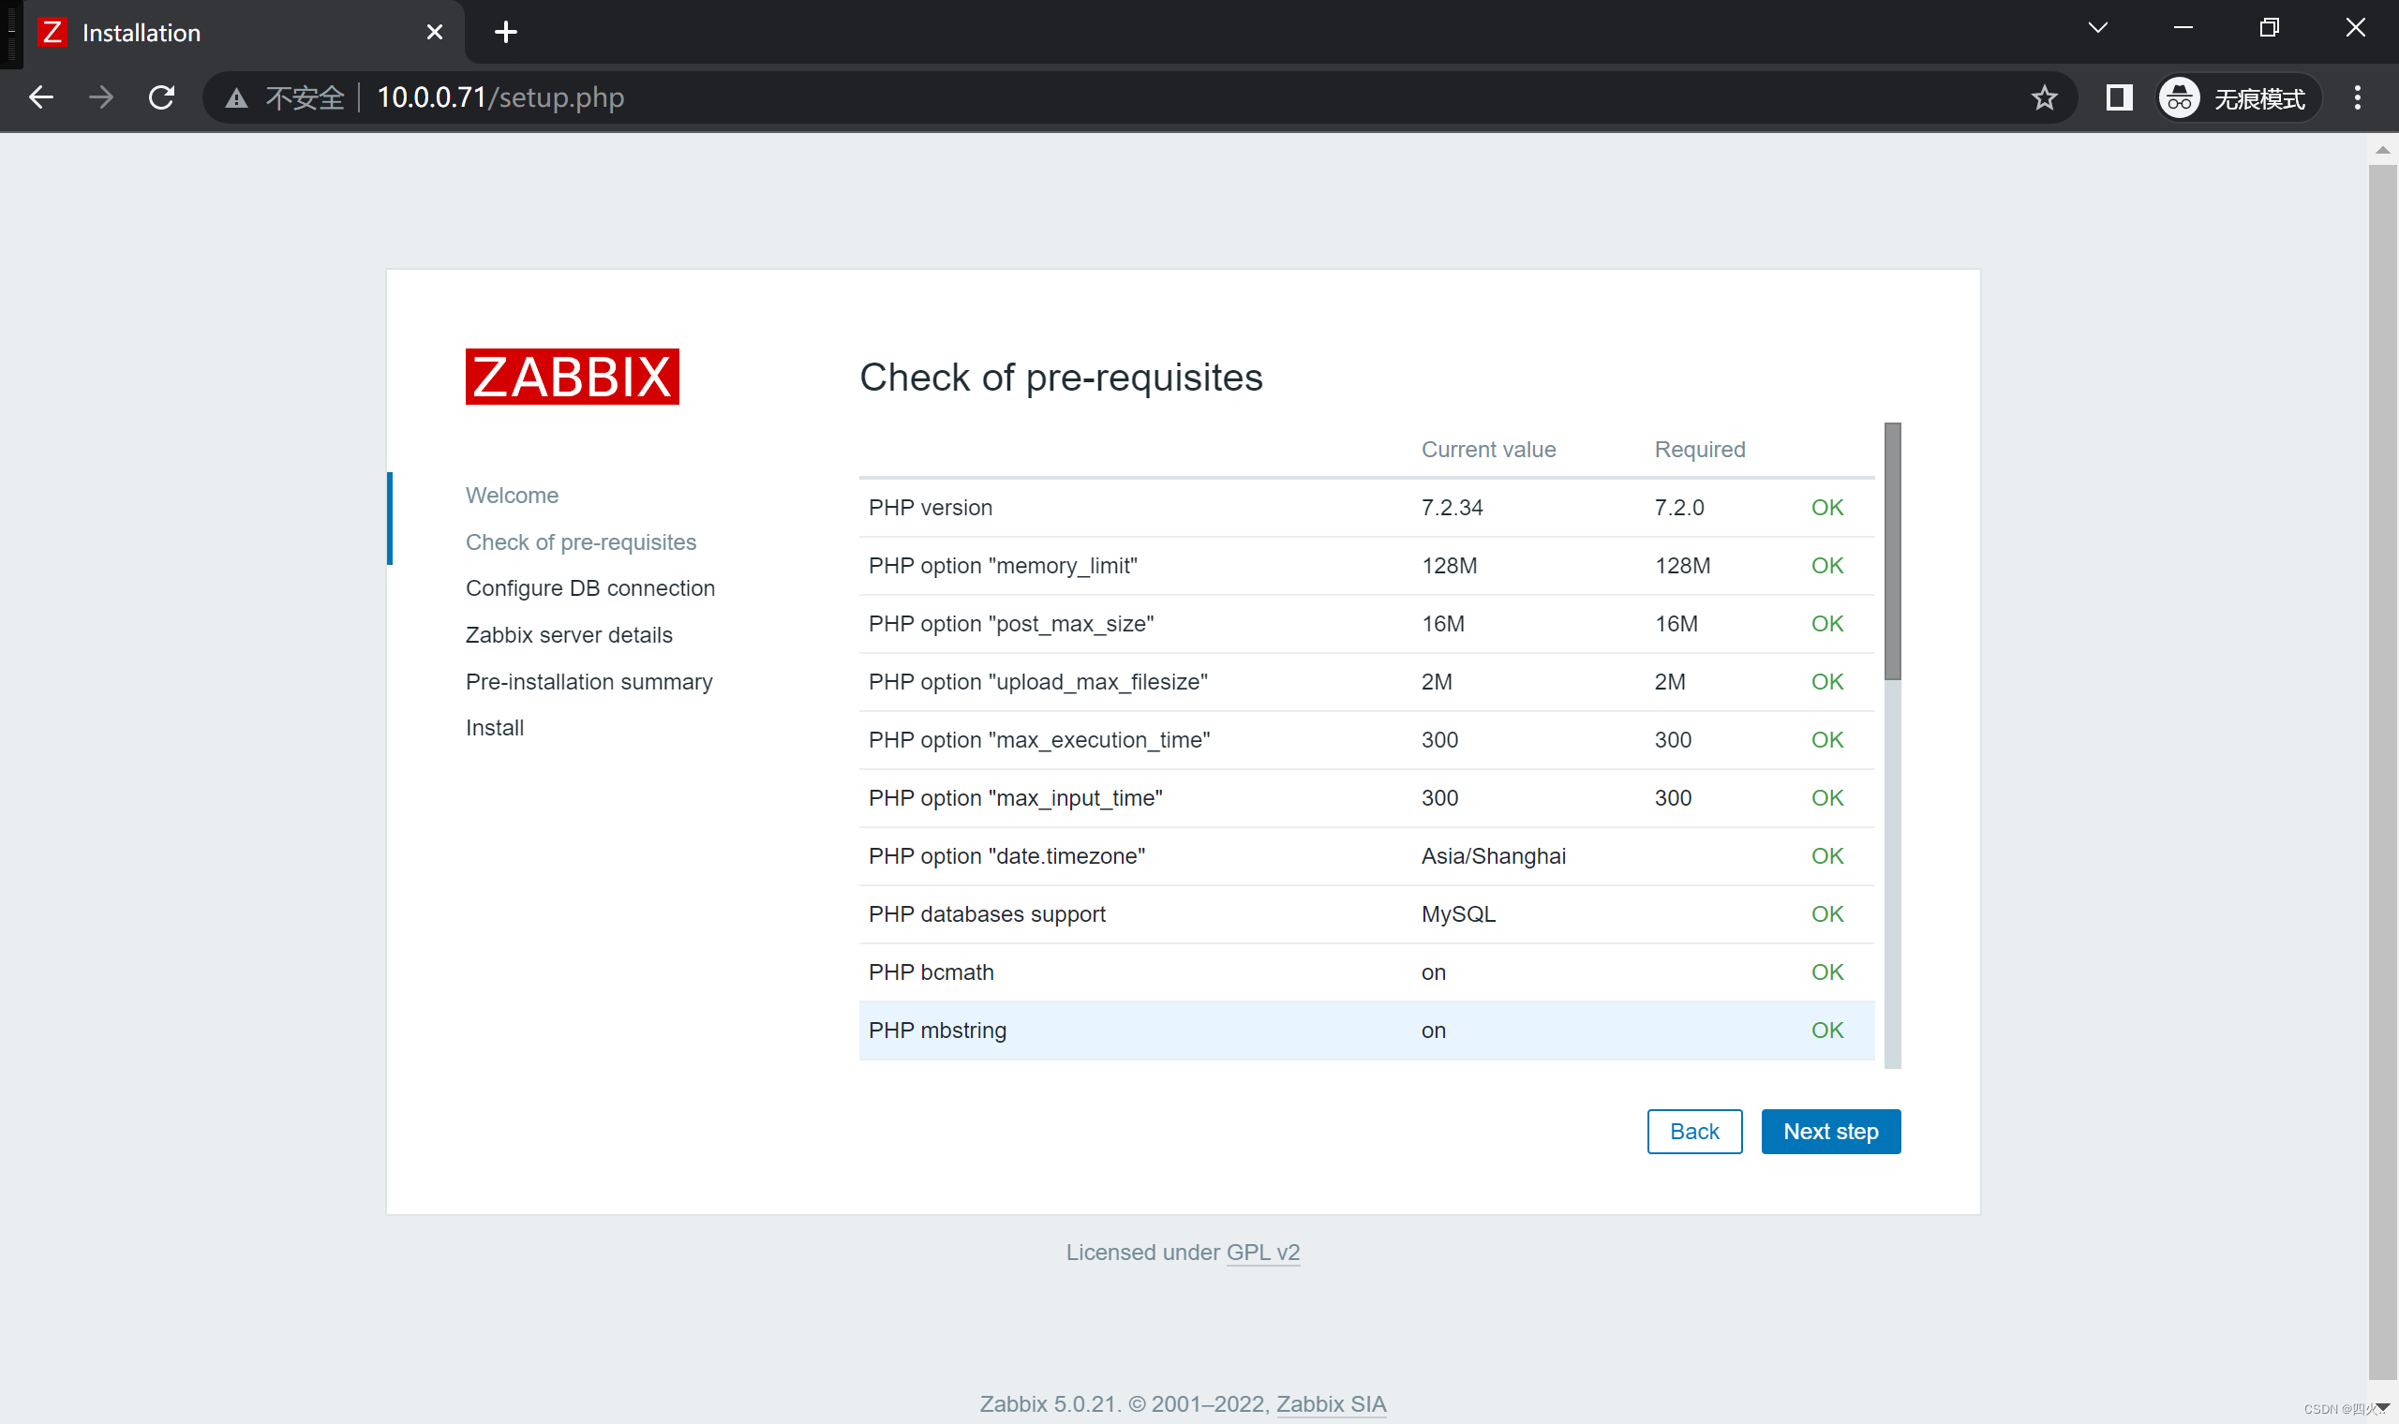This screenshot has width=2399, height=1424.
Task: Open the browser side panel icon
Action: tap(2119, 97)
